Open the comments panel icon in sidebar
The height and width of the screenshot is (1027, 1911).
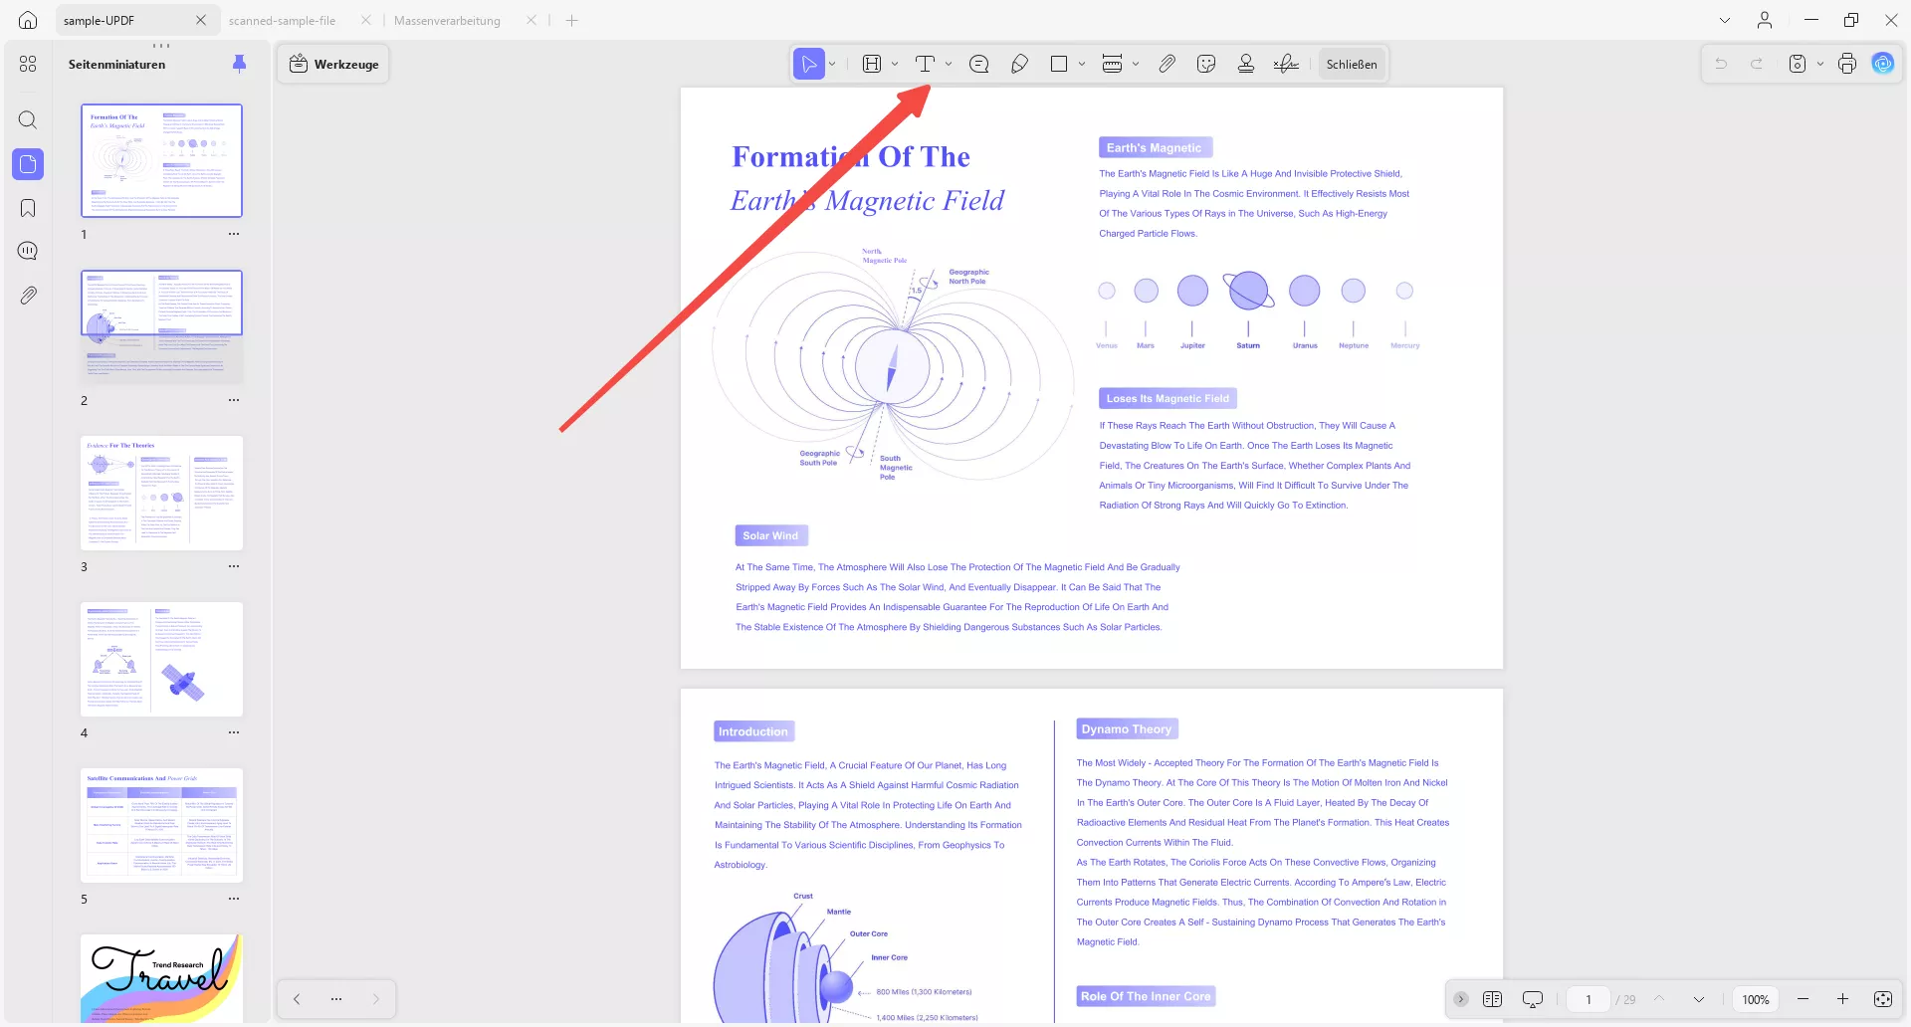(28, 251)
